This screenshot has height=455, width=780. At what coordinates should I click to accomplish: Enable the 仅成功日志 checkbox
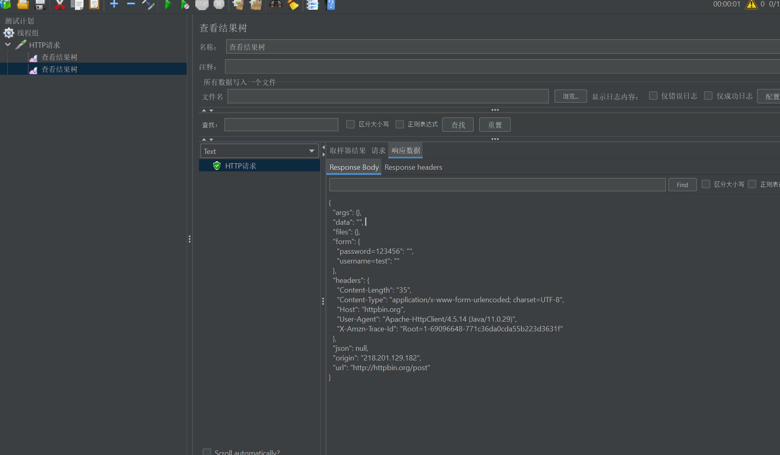pyautogui.click(x=708, y=96)
